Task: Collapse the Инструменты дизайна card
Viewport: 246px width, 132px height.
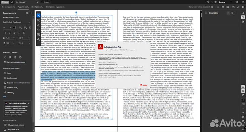Action: tap(29, 103)
